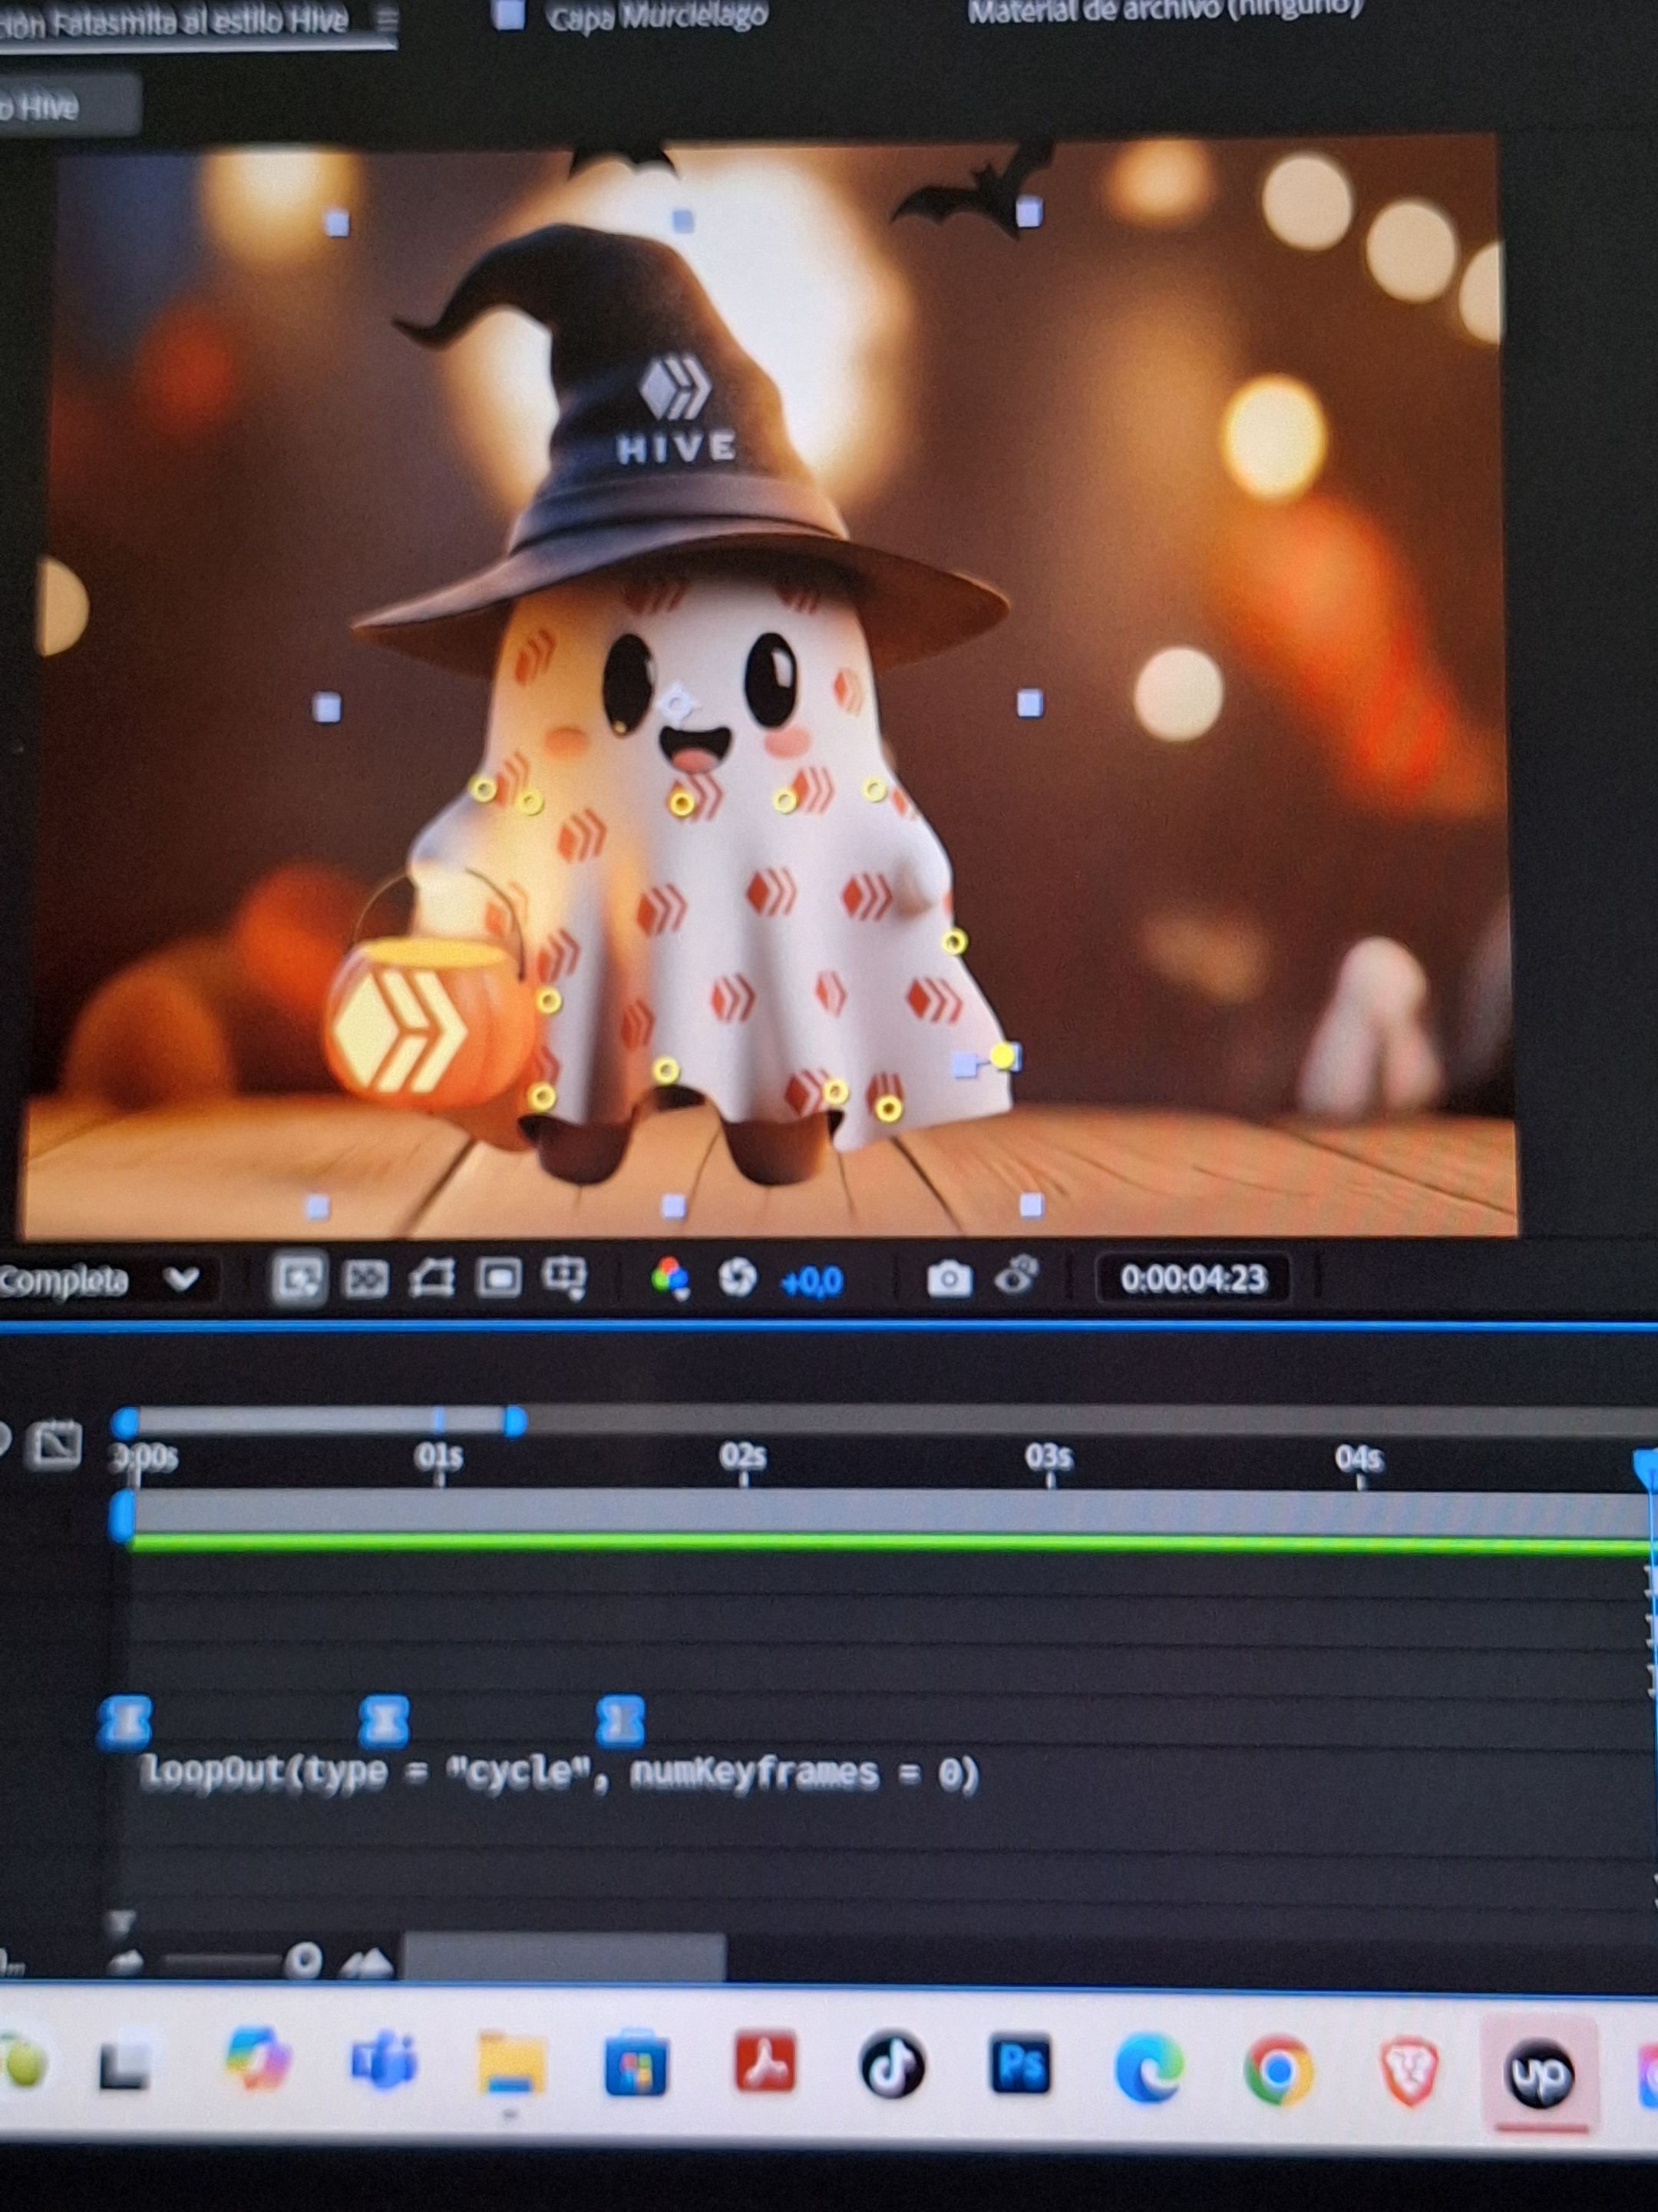Click the reset exposure aperture icon
The height and width of the screenshot is (2212, 1658).
tap(737, 1278)
